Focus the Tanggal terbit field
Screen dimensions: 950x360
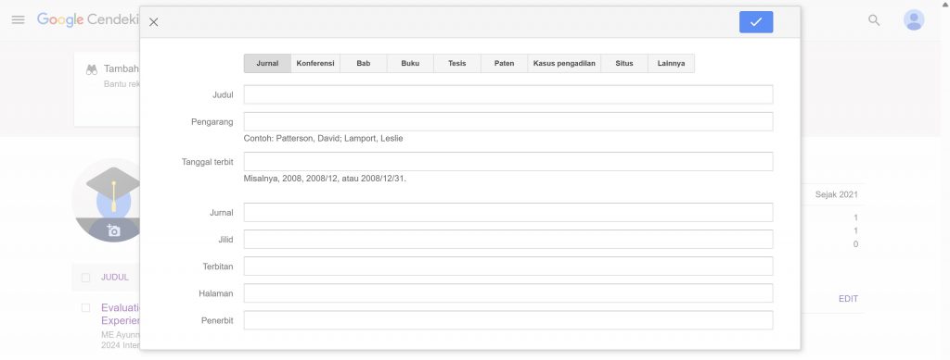pyautogui.click(x=508, y=161)
